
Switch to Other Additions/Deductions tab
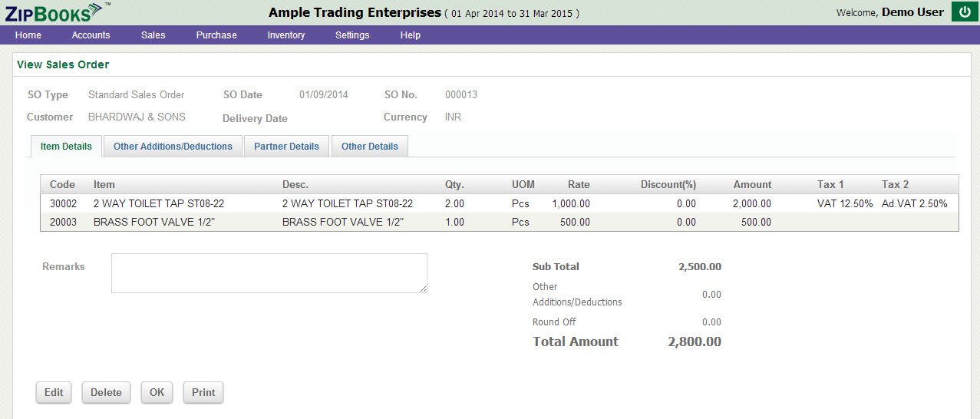pos(173,147)
